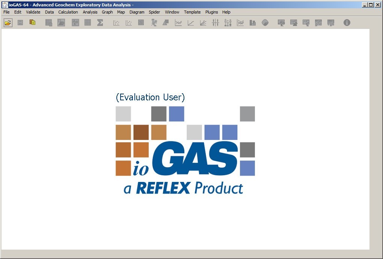Click the Ag/K element select icon
Image resolution: width=383 pixels, height=259 pixels.
click(x=75, y=23)
